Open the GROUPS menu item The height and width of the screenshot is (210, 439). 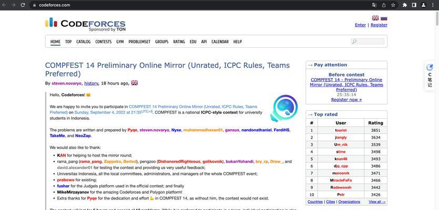point(162,41)
